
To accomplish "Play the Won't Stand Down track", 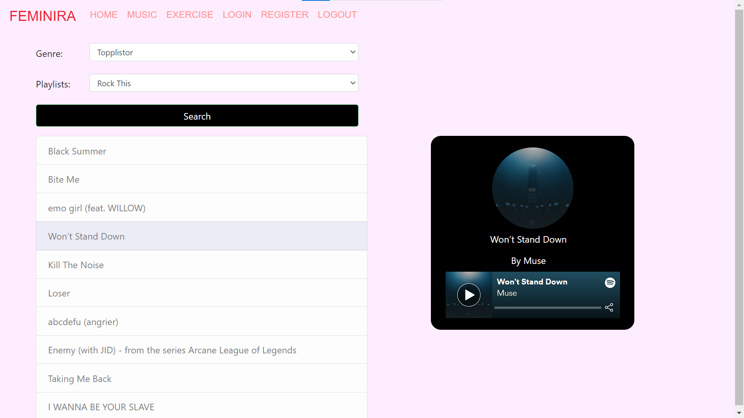I will (x=468, y=295).
